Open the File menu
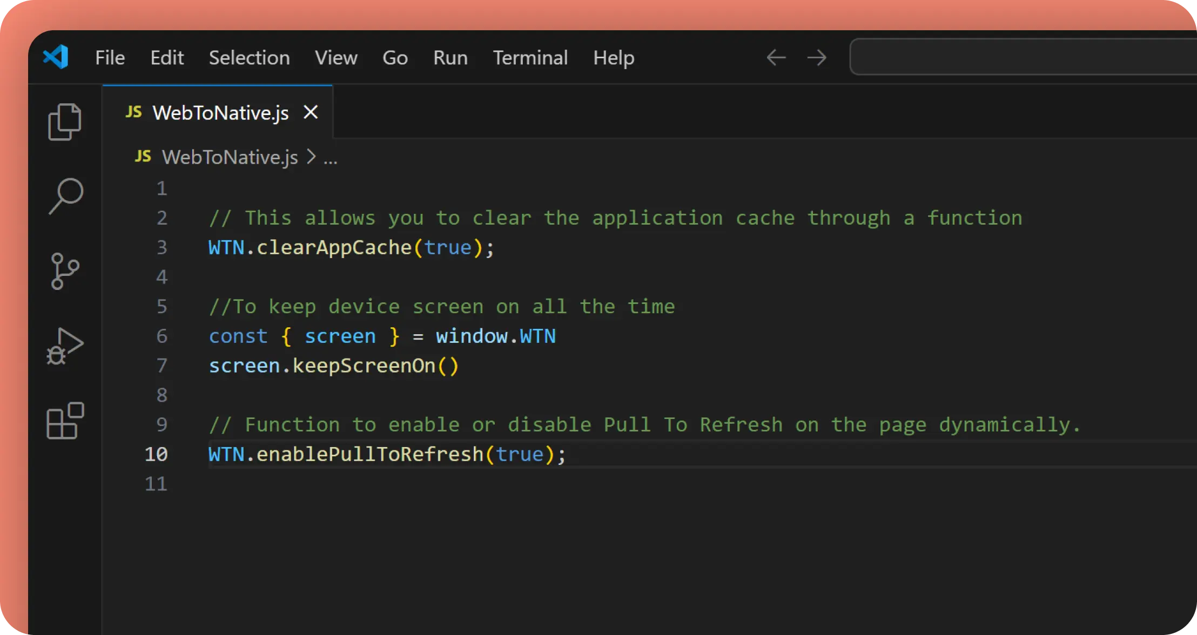This screenshot has height=635, width=1197. [x=110, y=57]
